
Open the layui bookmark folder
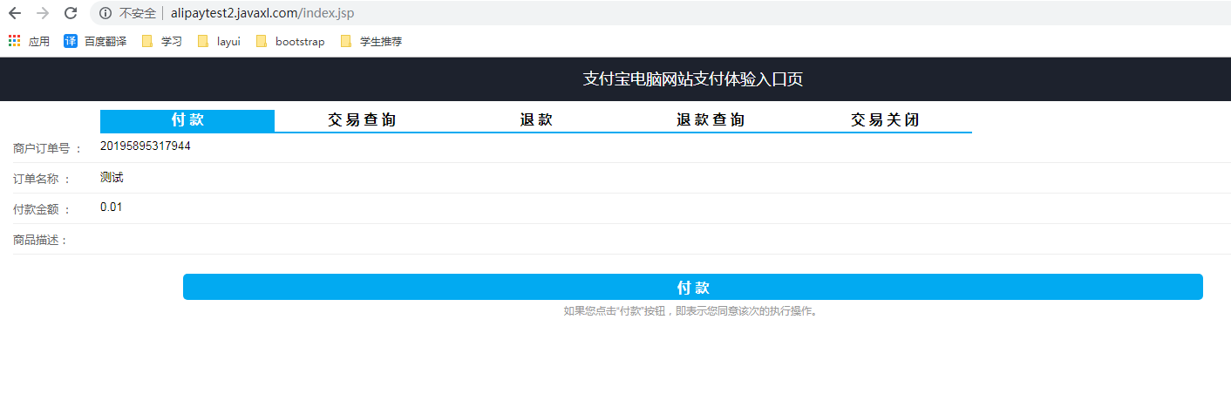point(219,41)
